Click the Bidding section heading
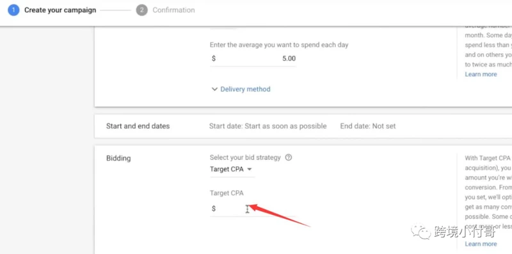The image size is (512, 254). tap(118, 159)
